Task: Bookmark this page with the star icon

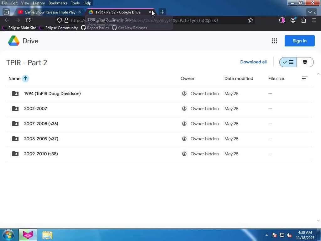Action: [250, 20]
